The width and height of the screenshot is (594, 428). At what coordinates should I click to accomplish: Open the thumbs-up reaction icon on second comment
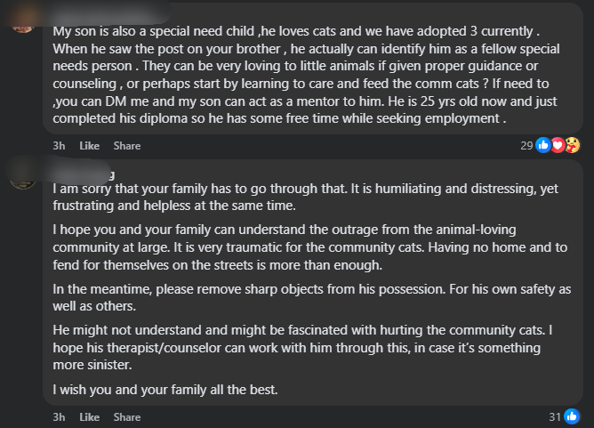click(x=572, y=416)
